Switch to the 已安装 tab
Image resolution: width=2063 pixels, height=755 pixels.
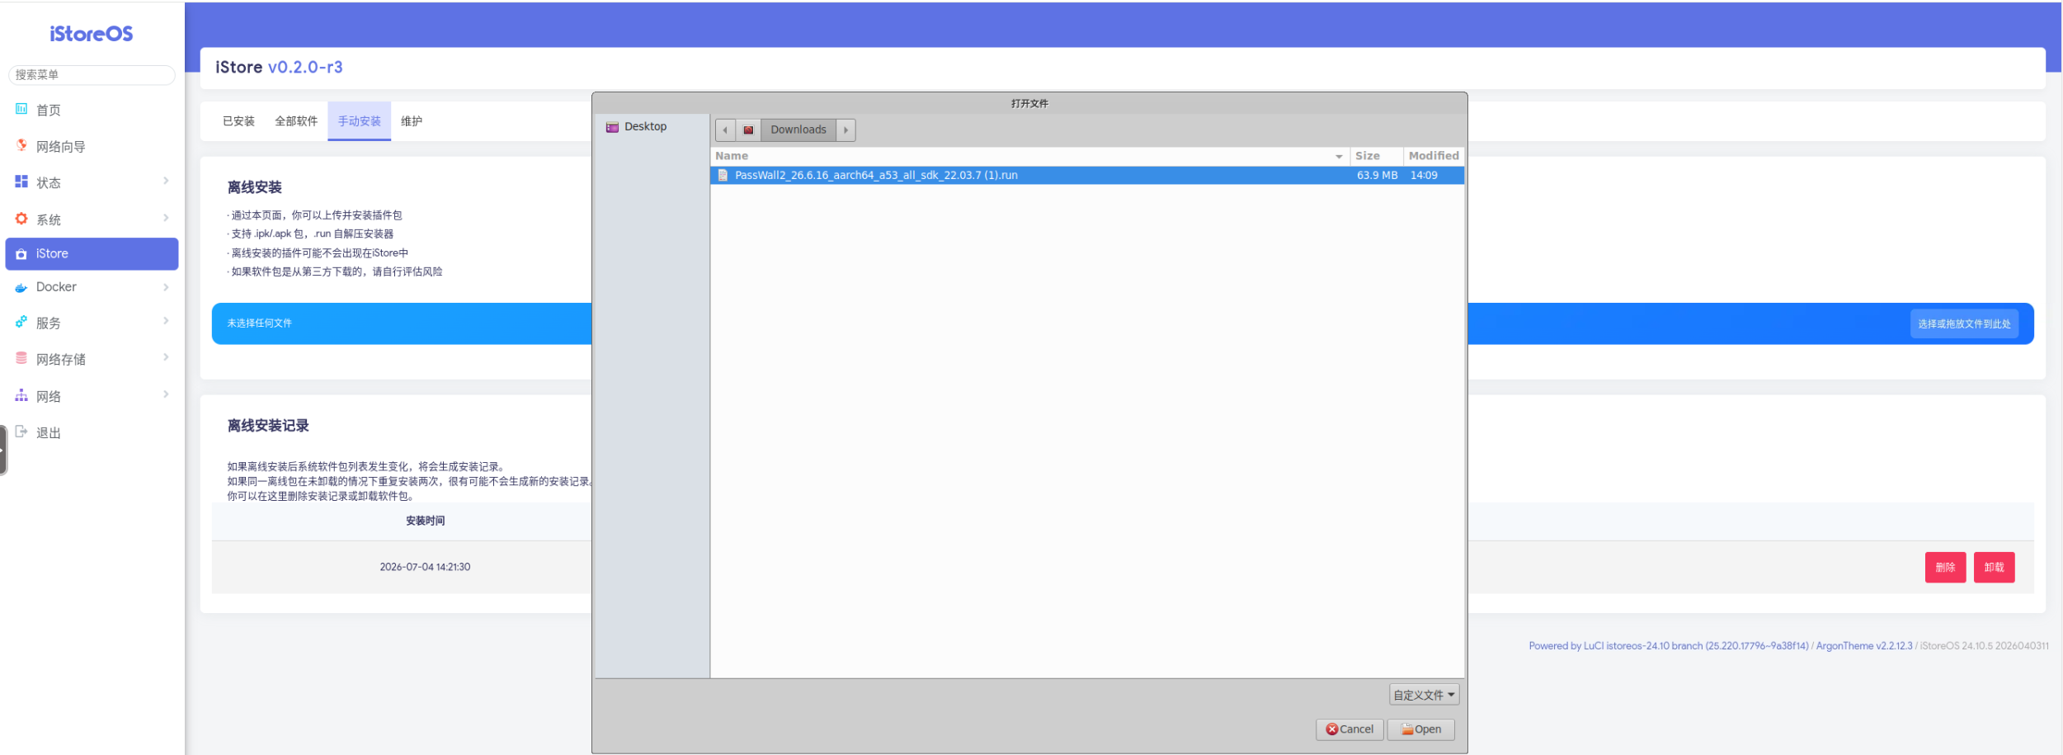pos(238,121)
